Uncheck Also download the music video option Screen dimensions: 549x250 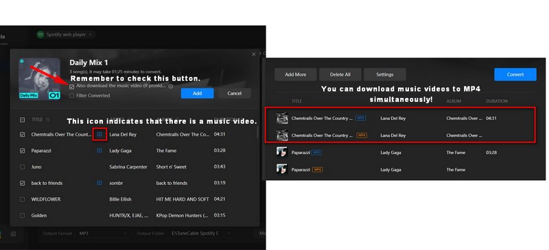(x=72, y=86)
